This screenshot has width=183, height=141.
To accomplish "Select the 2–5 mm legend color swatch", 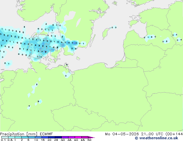I will click(25, 137).
